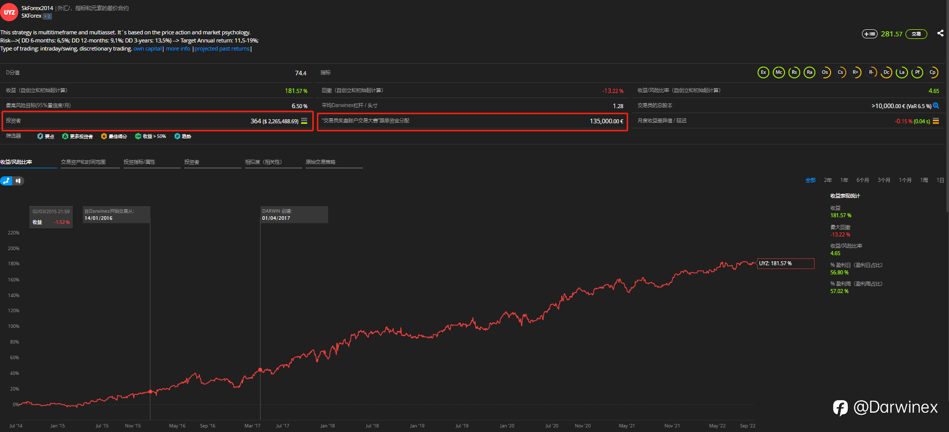Select the 更多投资者 filter badge
The width and height of the screenshot is (949, 432).
(x=77, y=136)
